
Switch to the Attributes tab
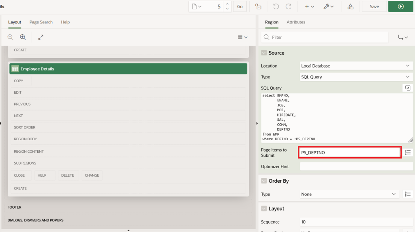[x=296, y=22]
